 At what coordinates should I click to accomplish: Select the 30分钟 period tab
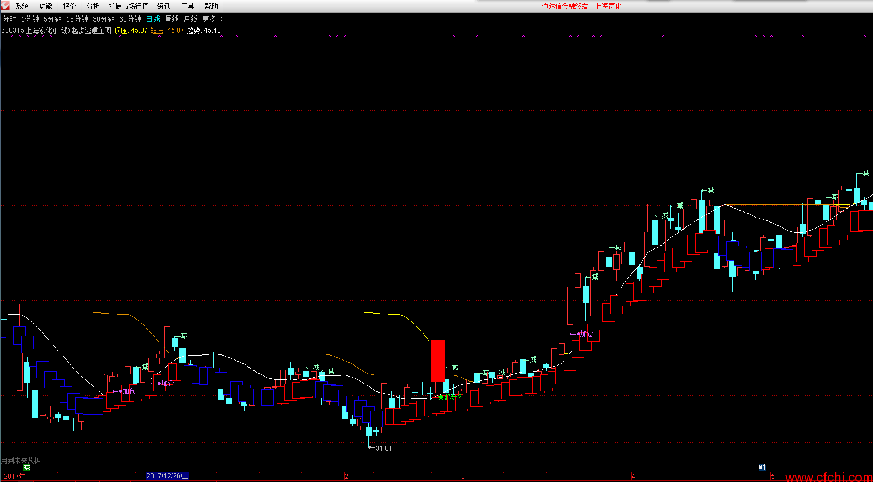(x=104, y=19)
